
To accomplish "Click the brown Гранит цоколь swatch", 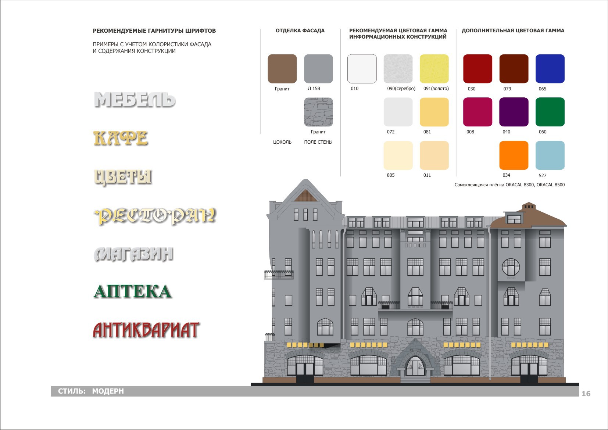I will [282, 69].
